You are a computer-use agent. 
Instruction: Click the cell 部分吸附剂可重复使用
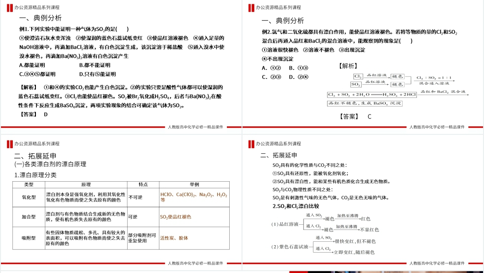143,238
